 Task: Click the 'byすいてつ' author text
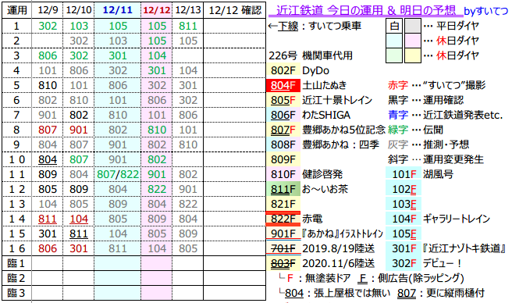[486, 11]
